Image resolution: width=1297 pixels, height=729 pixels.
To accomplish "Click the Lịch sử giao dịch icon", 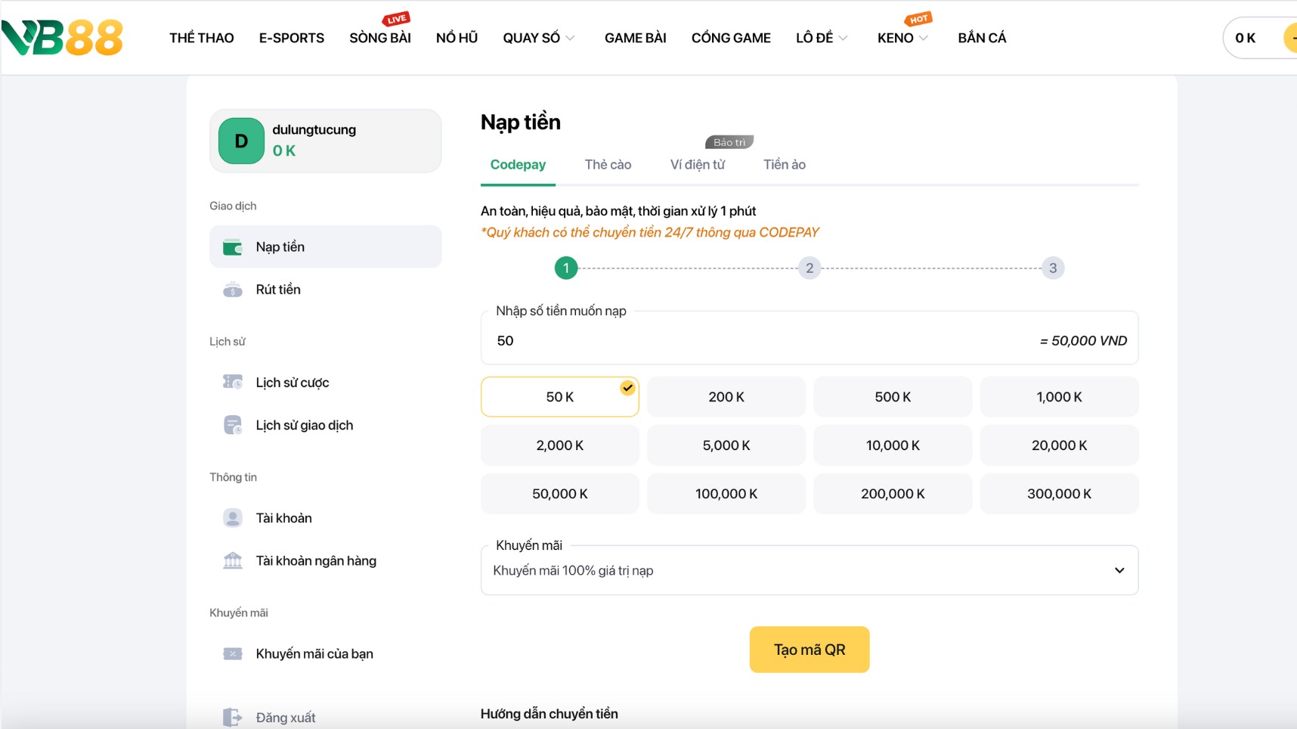I will pyautogui.click(x=233, y=425).
